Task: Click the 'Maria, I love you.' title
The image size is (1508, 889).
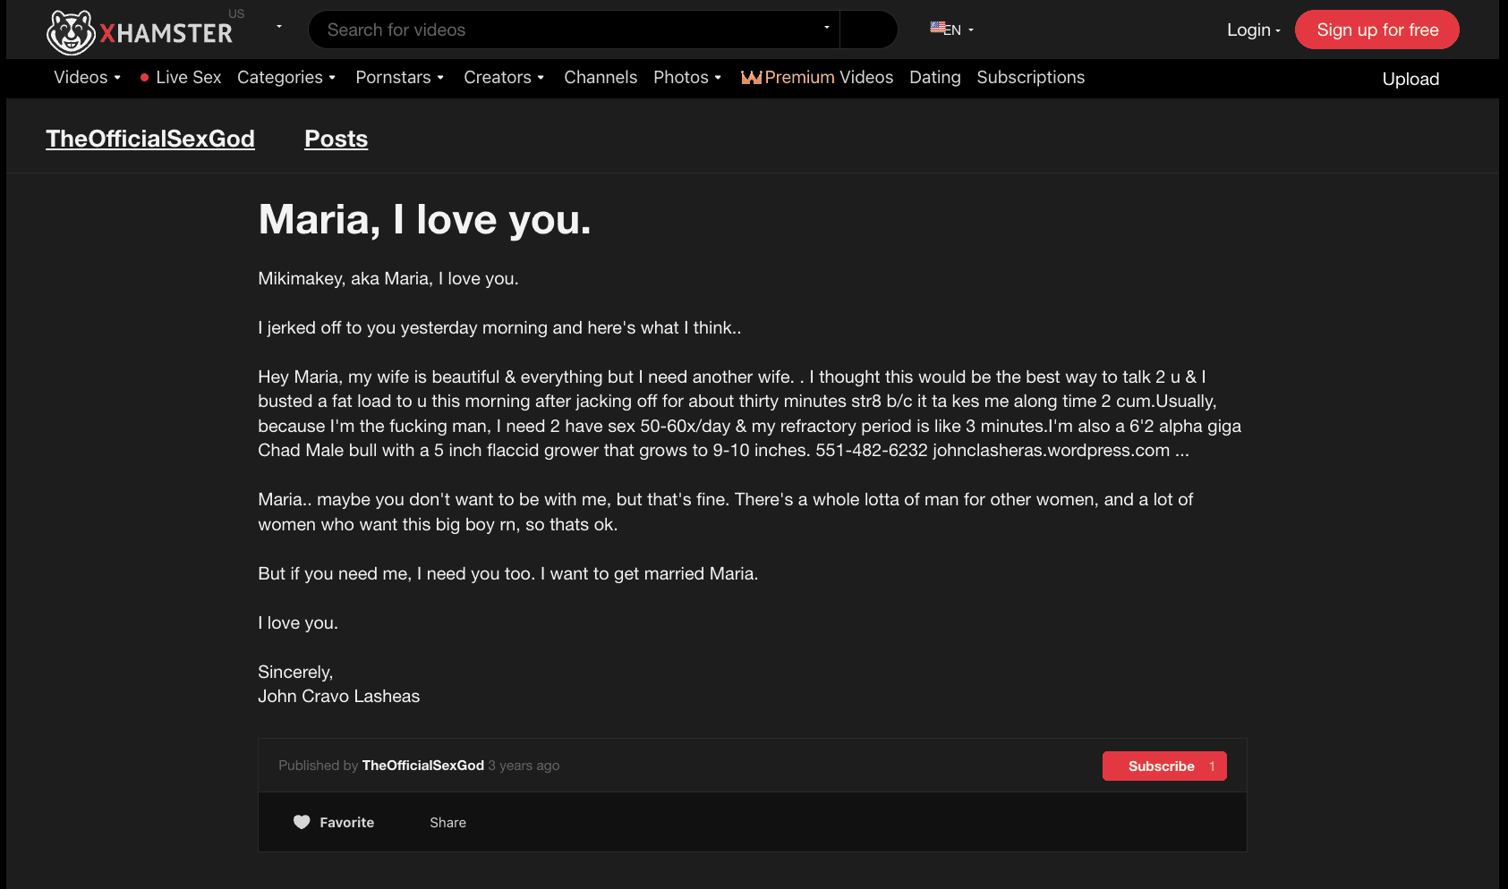Action: point(424,219)
